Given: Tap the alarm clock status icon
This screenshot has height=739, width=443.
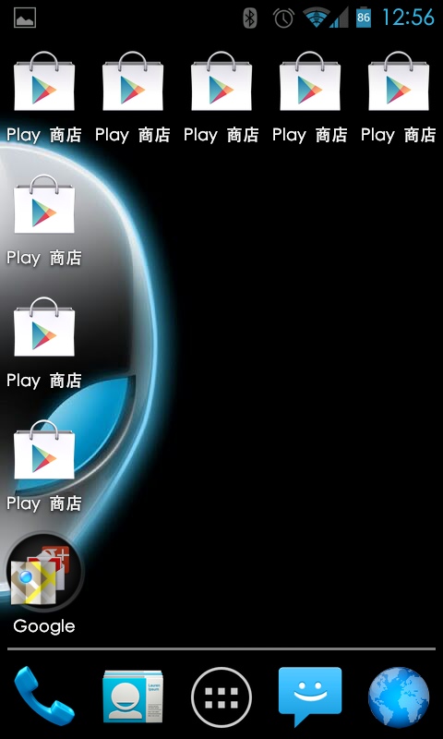Looking at the screenshot, I should pos(283,18).
